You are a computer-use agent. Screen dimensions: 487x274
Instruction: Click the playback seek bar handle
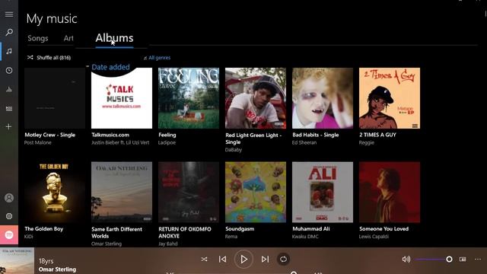tap(294, 272)
